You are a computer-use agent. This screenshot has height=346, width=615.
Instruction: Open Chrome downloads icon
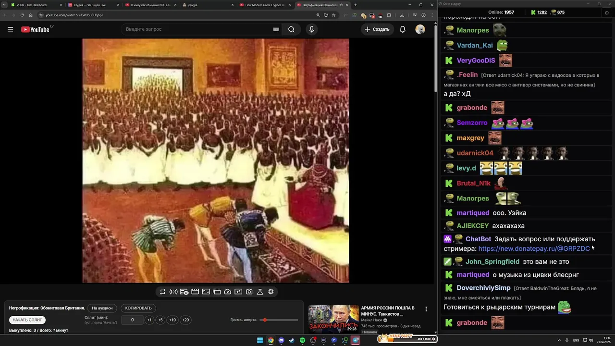402,15
